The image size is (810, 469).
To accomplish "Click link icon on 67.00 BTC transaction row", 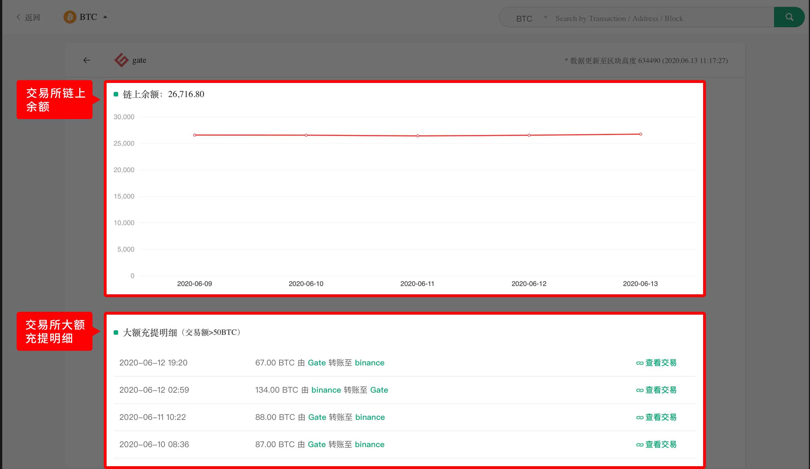I will tap(639, 363).
